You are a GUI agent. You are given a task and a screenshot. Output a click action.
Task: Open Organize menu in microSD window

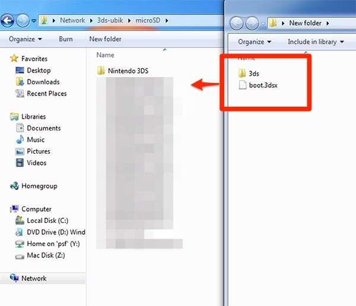coord(25,39)
